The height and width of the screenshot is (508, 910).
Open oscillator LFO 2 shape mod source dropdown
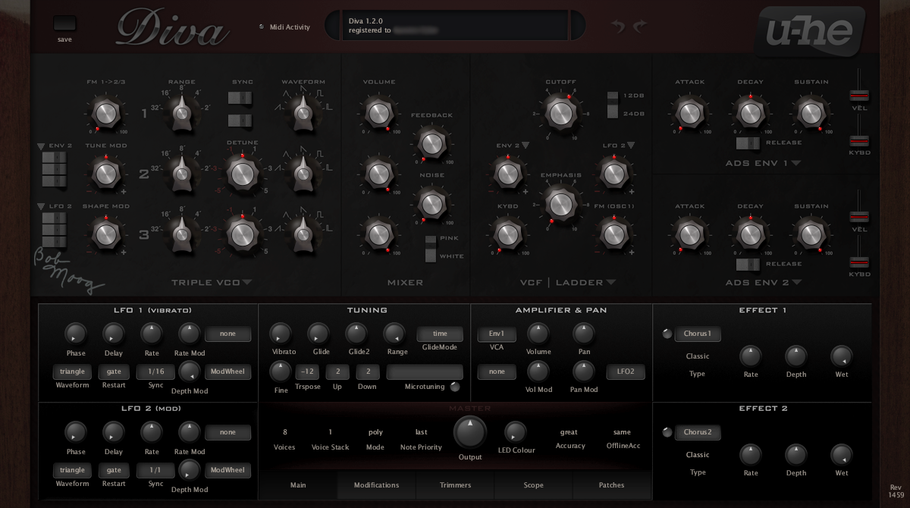click(x=41, y=206)
